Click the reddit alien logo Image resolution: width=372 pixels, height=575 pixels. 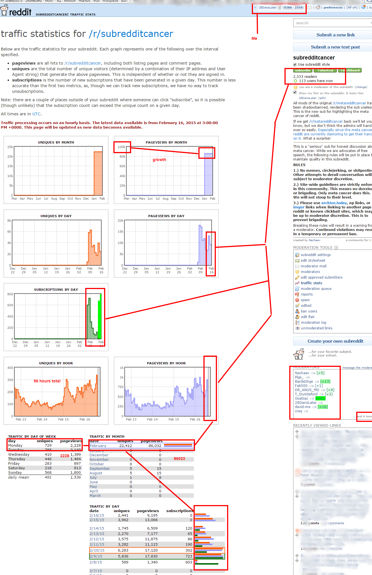(4, 10)
